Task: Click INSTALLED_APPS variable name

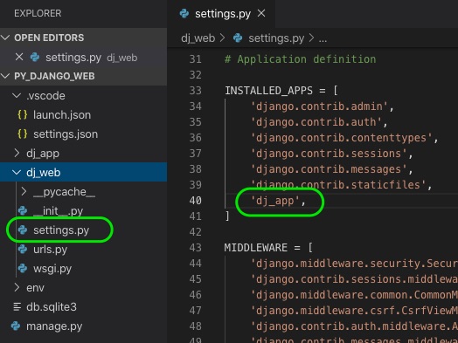Action: click(268, 91)
